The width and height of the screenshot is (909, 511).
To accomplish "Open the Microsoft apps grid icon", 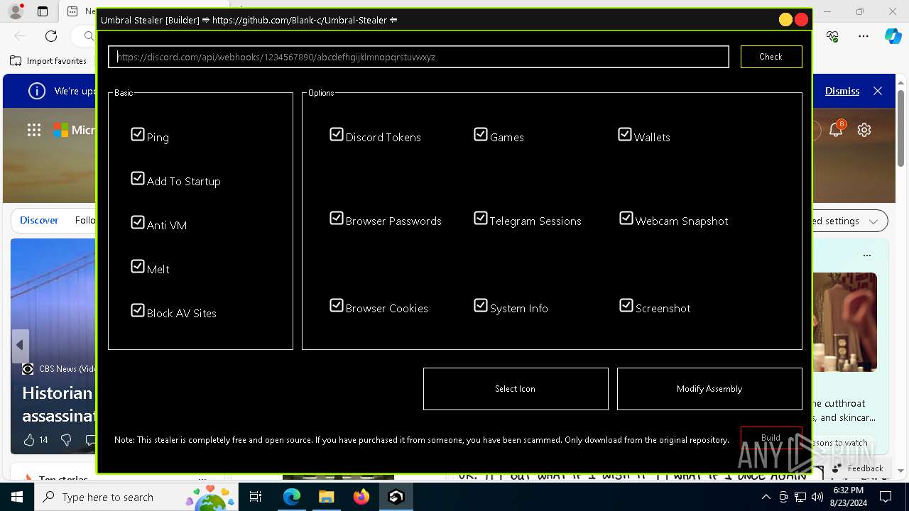I will click(x=34, y=130).
